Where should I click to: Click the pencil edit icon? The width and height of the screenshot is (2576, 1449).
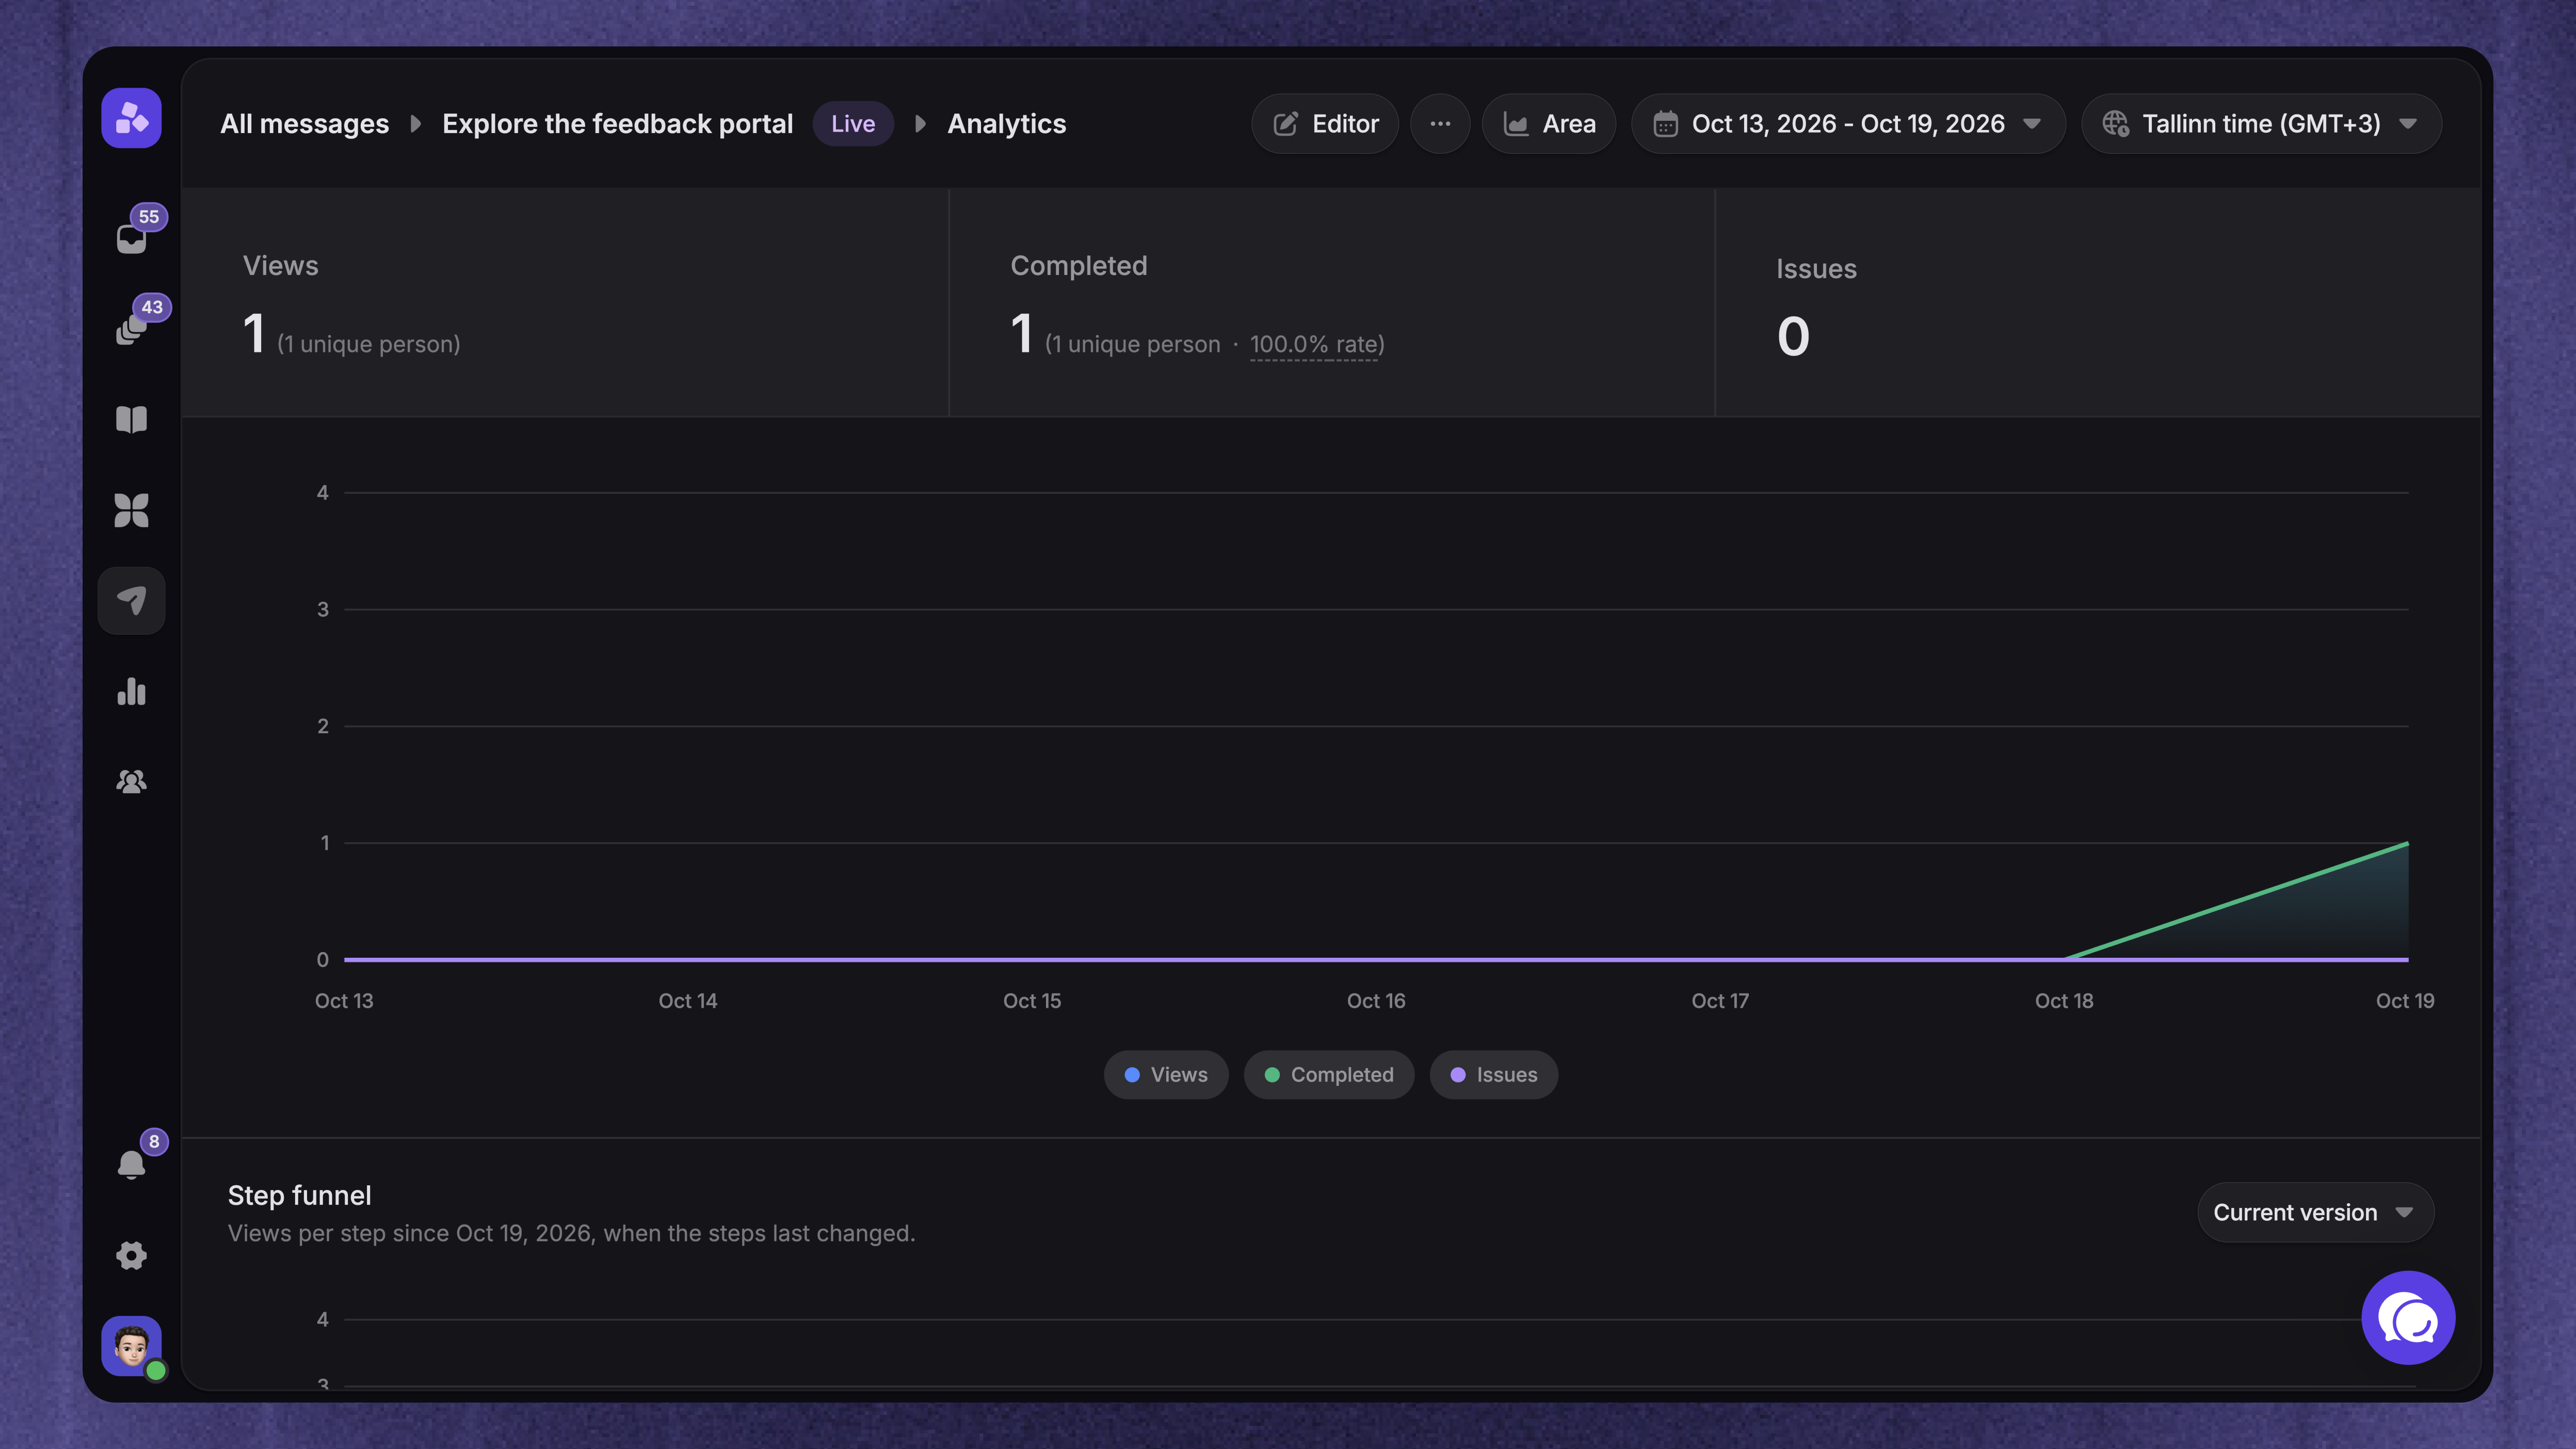pyautogui.click(x=1285, y=124)
